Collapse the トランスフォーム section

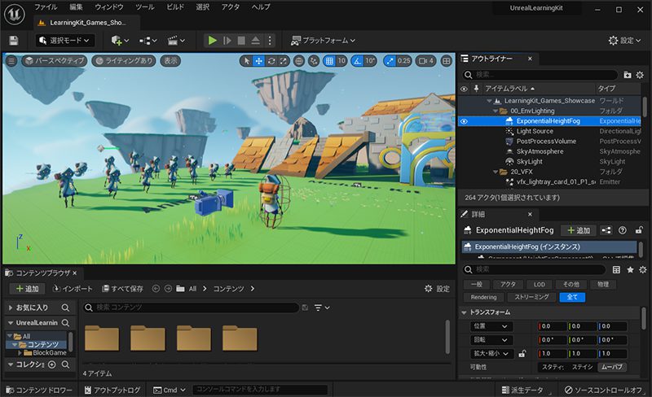point(465,312)
